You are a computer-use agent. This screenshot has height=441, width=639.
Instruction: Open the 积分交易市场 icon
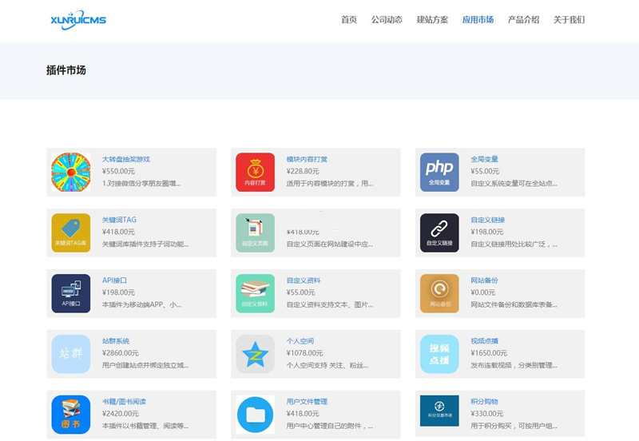(439, 411)
